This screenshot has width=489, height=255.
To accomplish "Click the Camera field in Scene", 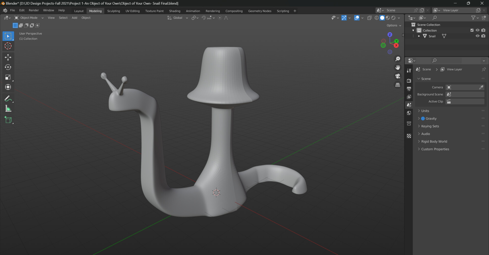I will pyautogui.click(x=462, y=87).
